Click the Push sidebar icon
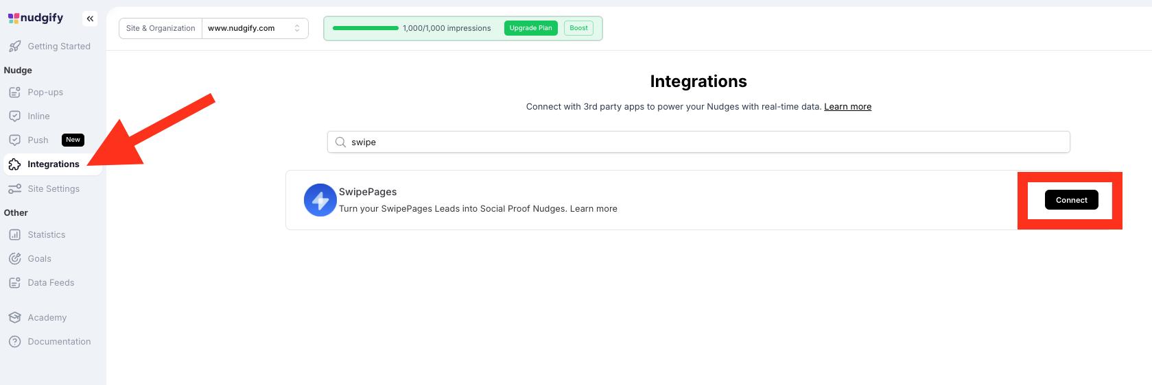The image size is (1152, 385). pyautogui.click(x=14, y=140)
